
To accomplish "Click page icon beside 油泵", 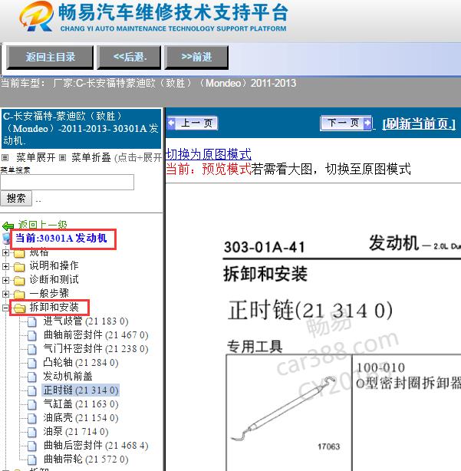I will (32, 432).
